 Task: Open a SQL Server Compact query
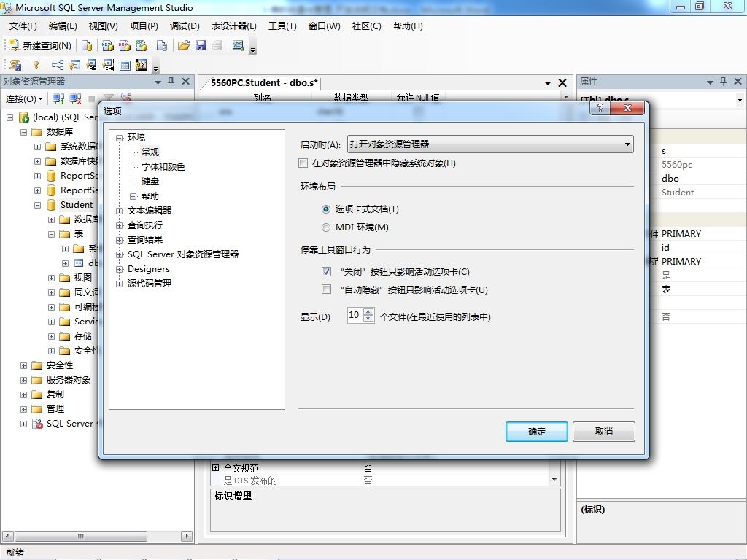tap(162, 46)
